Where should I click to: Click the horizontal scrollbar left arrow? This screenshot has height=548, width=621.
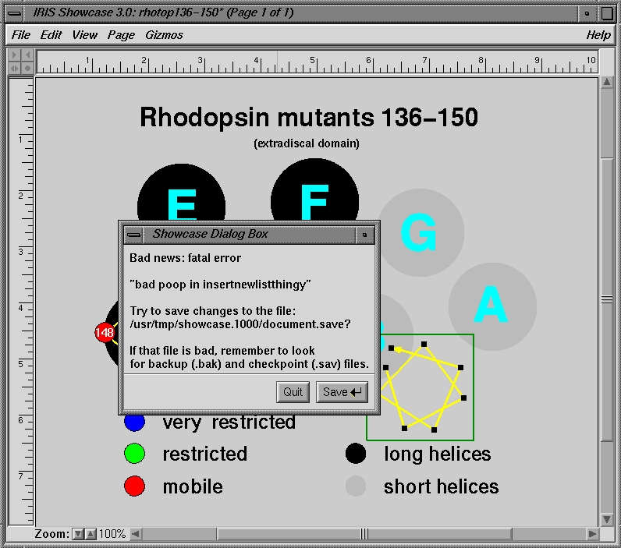tap(136, 534)
